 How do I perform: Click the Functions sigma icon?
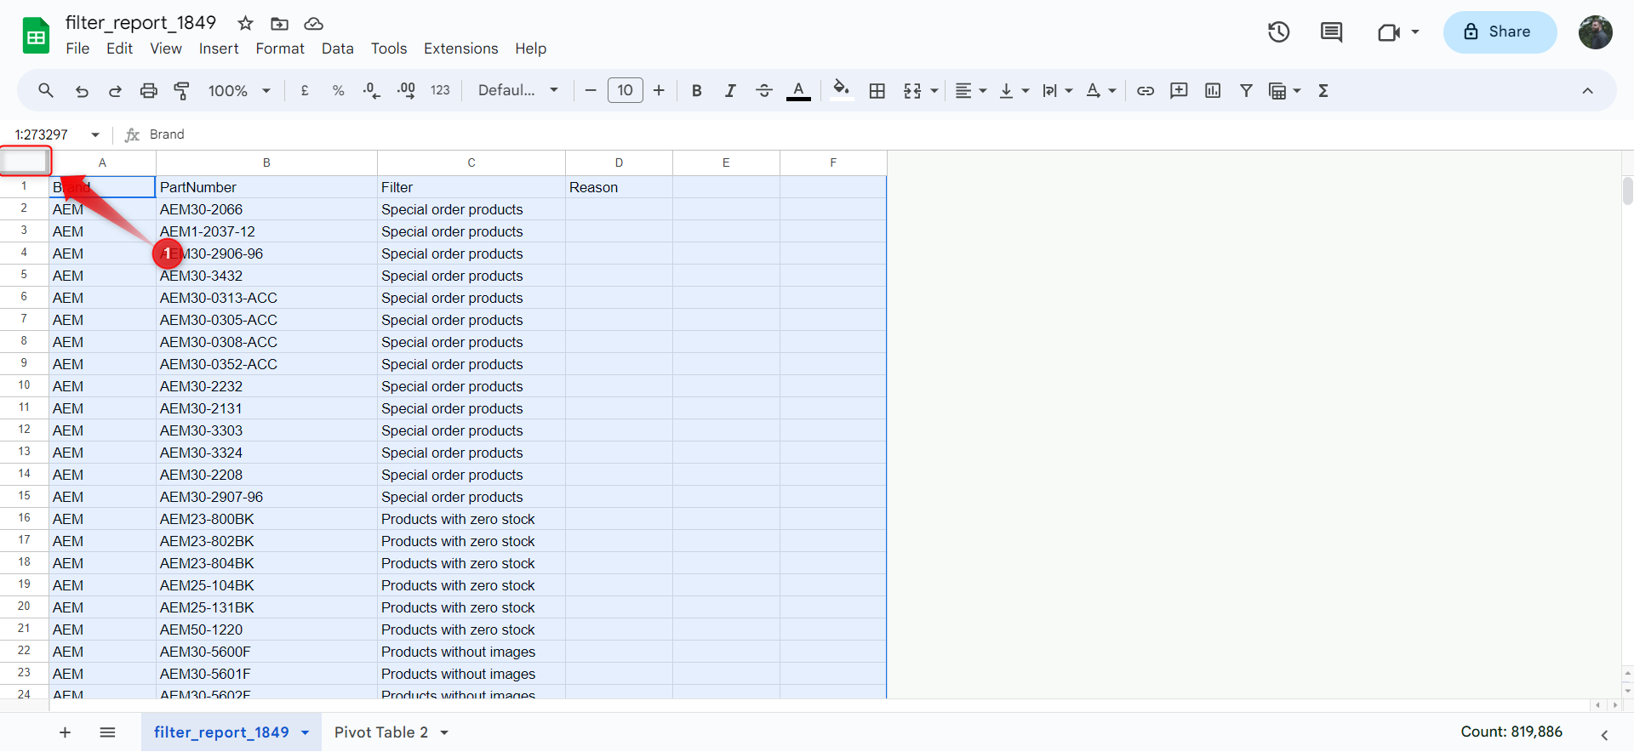[x=1323, y=90]
